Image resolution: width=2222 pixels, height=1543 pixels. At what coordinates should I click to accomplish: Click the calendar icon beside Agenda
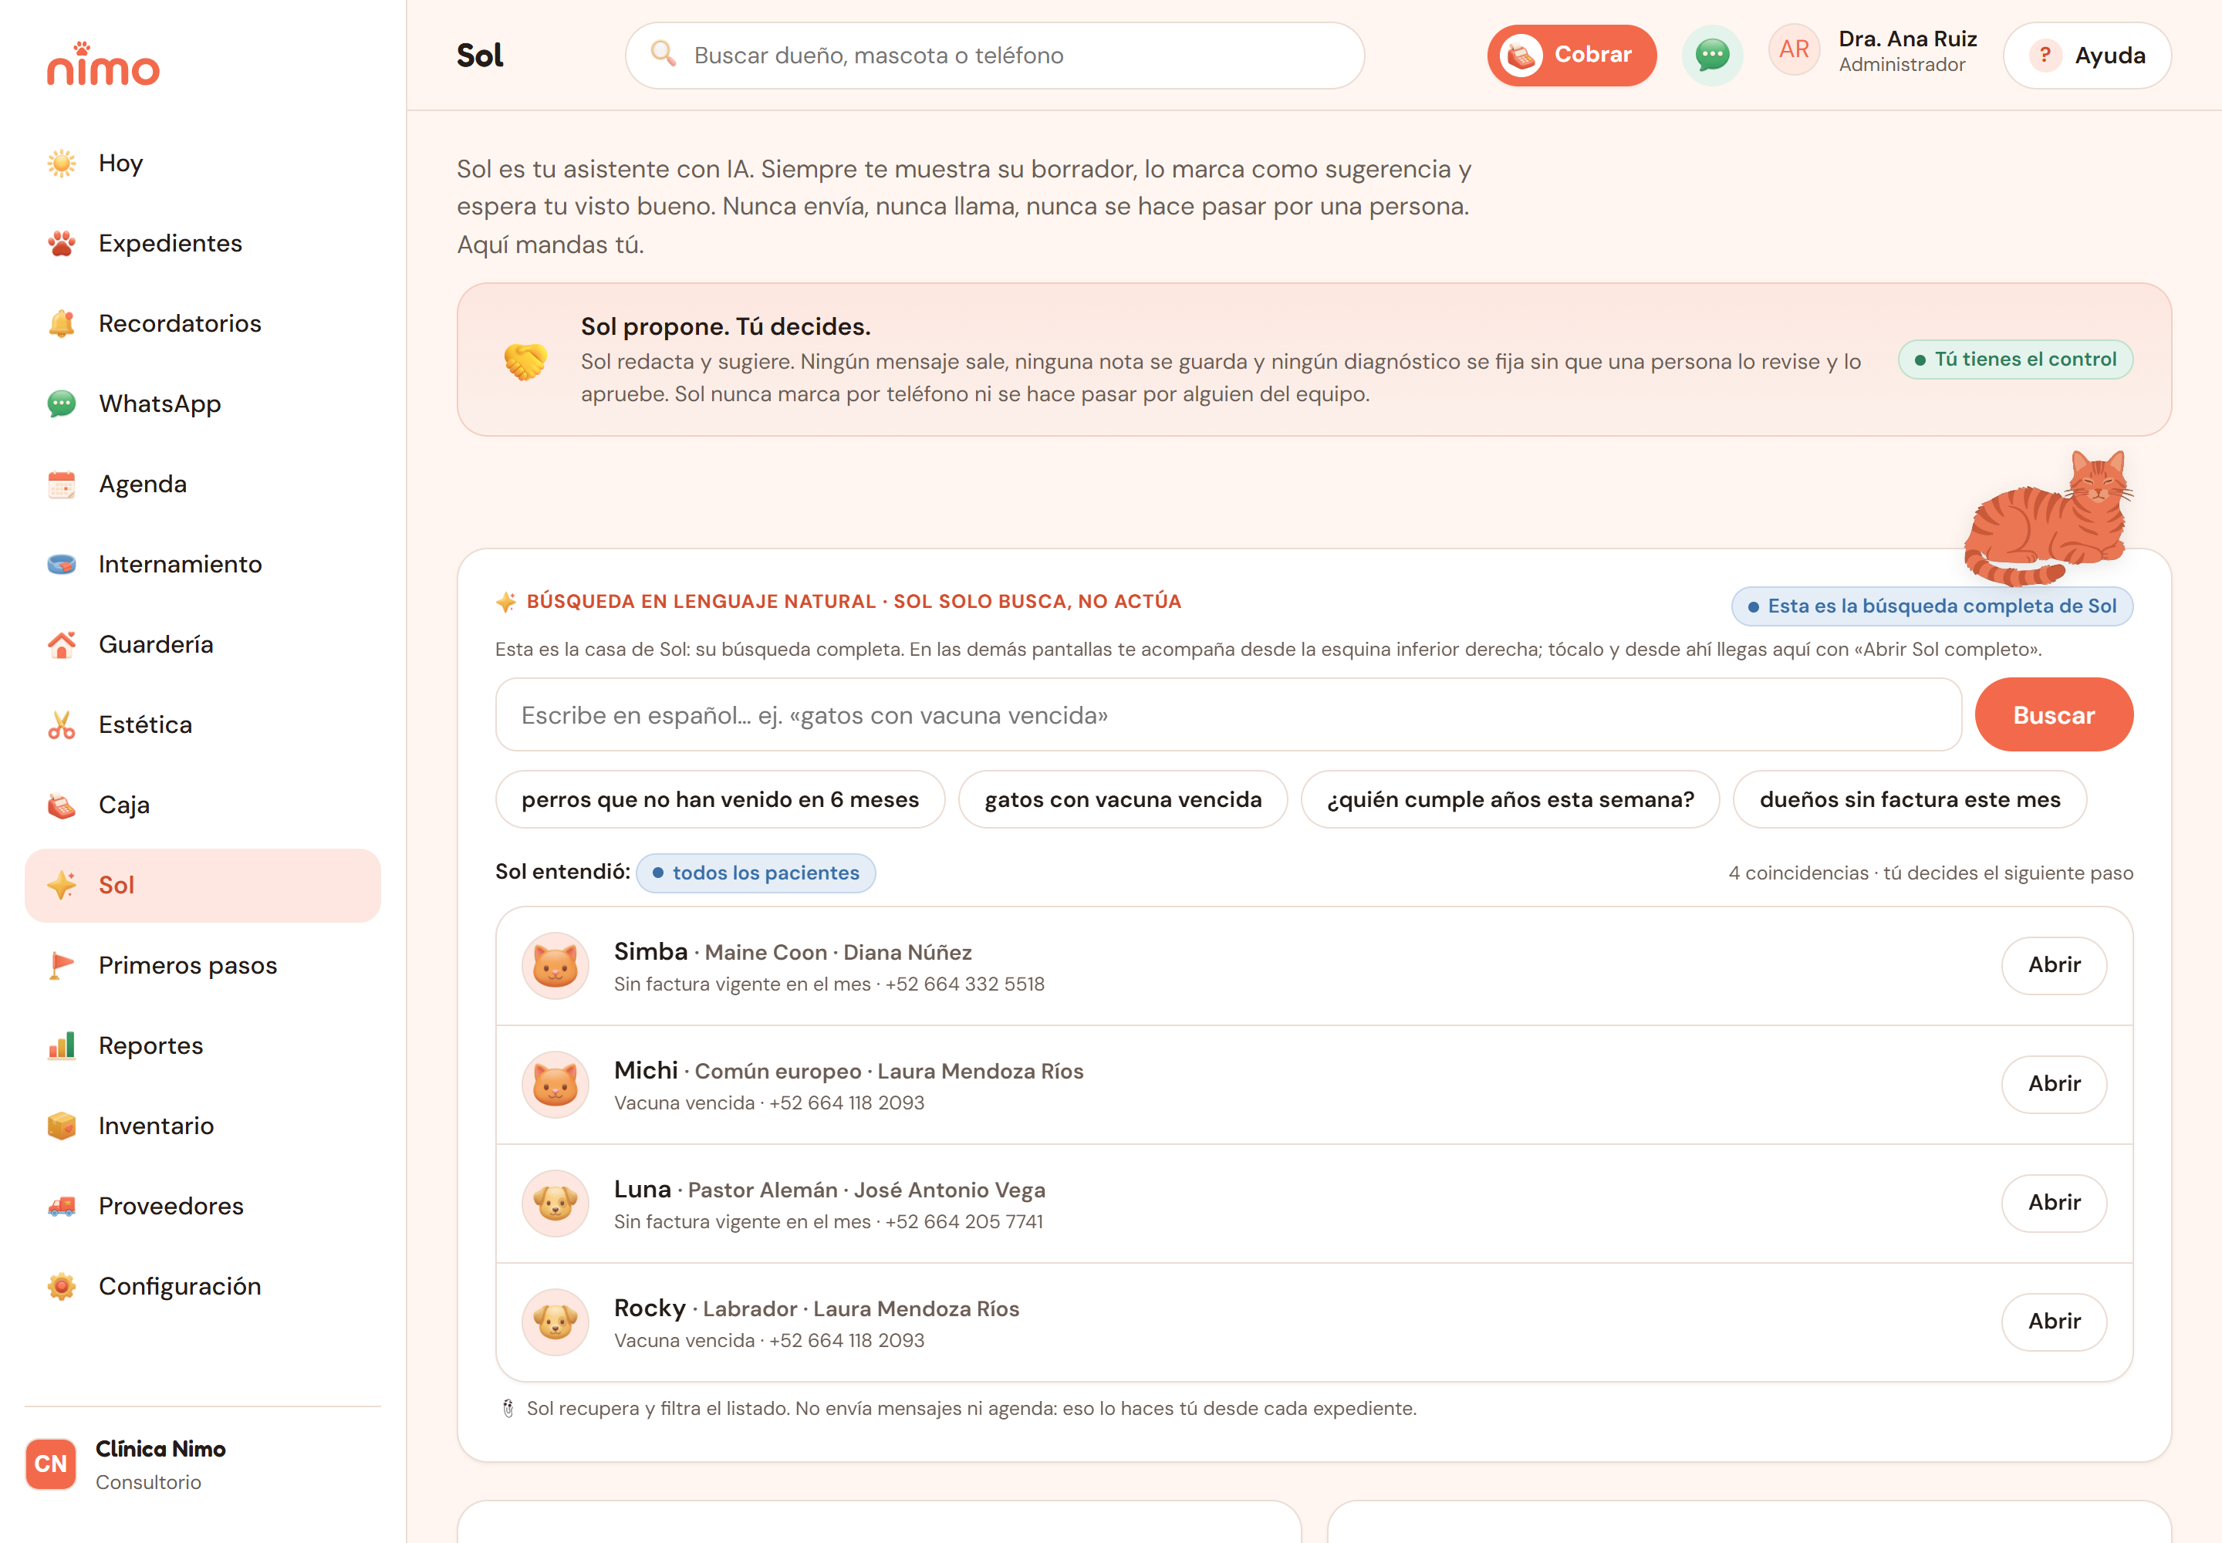pyautogui.click(x=62, y=485)
